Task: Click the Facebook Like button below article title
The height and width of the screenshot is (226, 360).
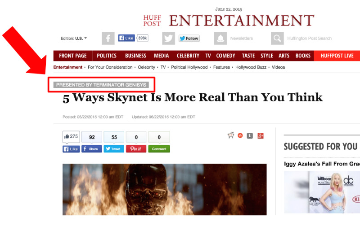Action: point(71,149)
